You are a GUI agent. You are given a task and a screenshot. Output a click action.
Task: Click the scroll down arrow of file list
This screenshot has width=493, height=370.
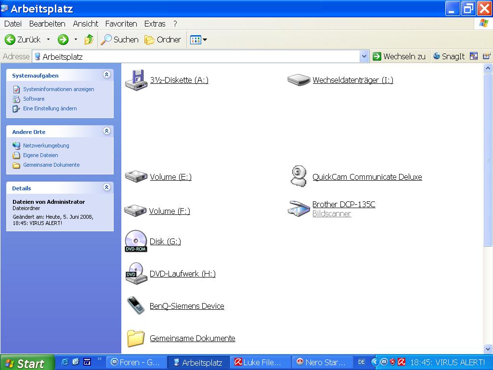[488, 349]
